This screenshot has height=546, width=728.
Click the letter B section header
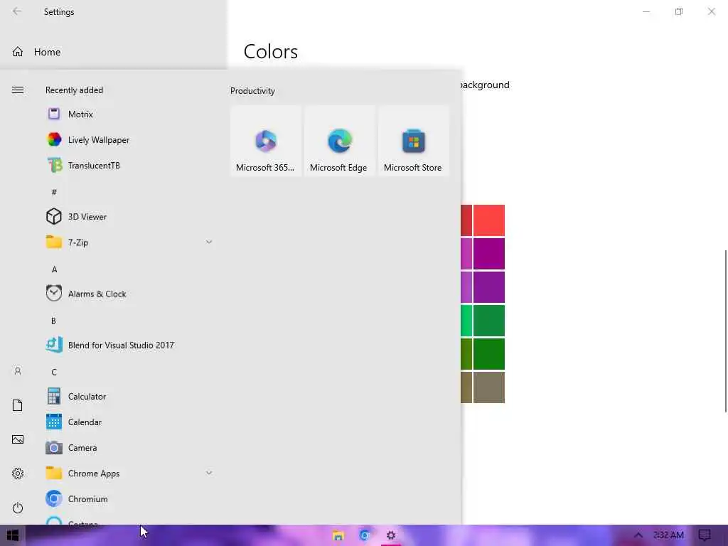[54, 321]
